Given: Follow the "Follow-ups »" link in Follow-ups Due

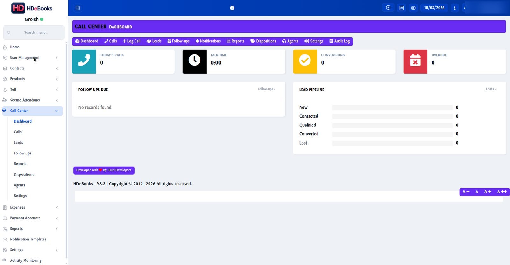Looking at the screenshot, I should (x=267, y=89).
